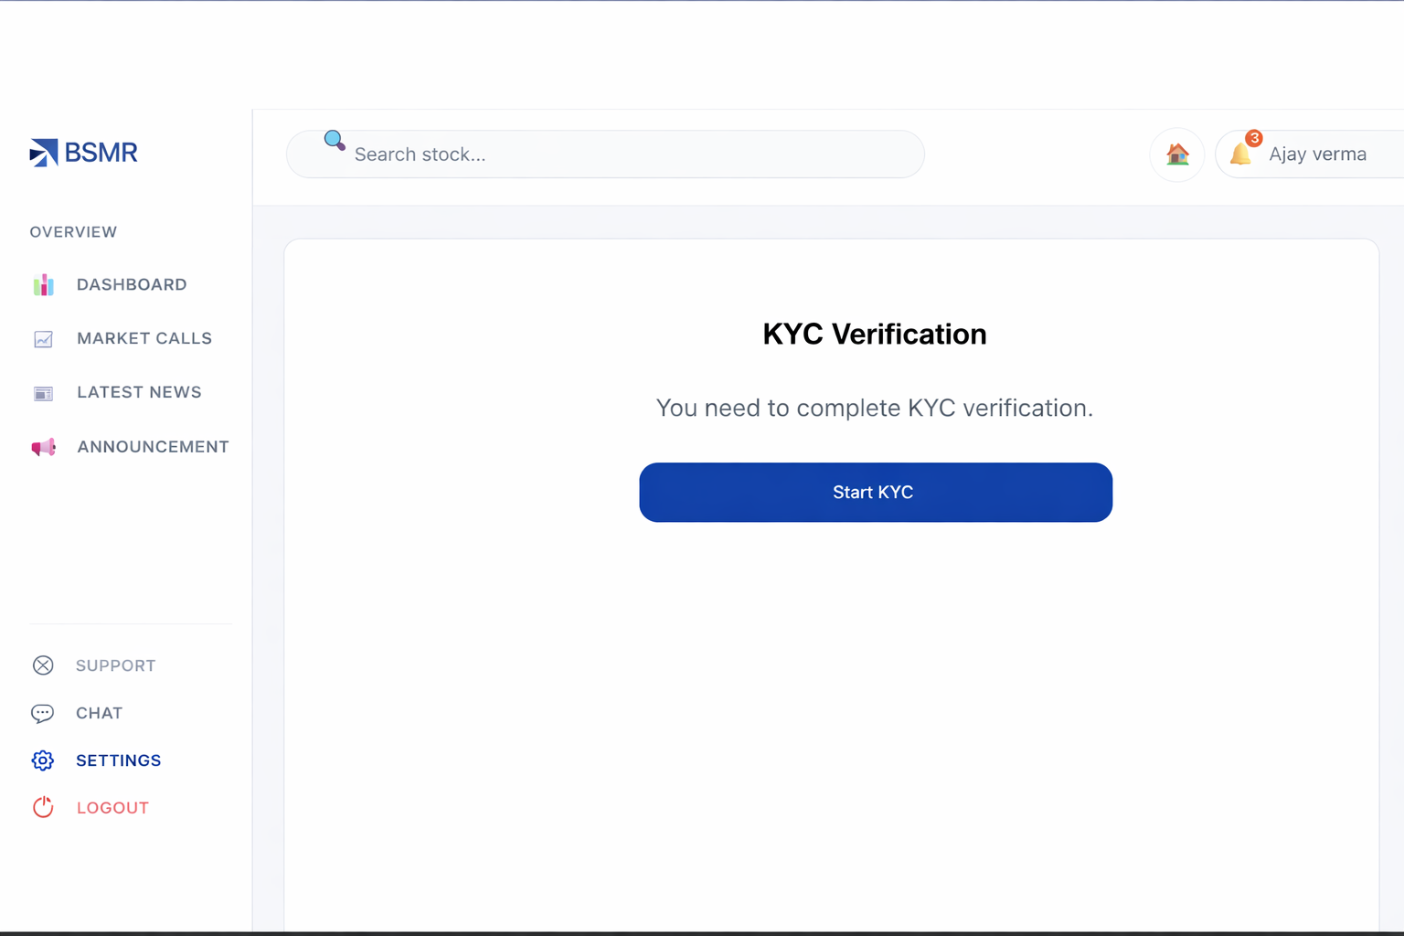Open notifications via the bell icon

tap(1241, 153)
